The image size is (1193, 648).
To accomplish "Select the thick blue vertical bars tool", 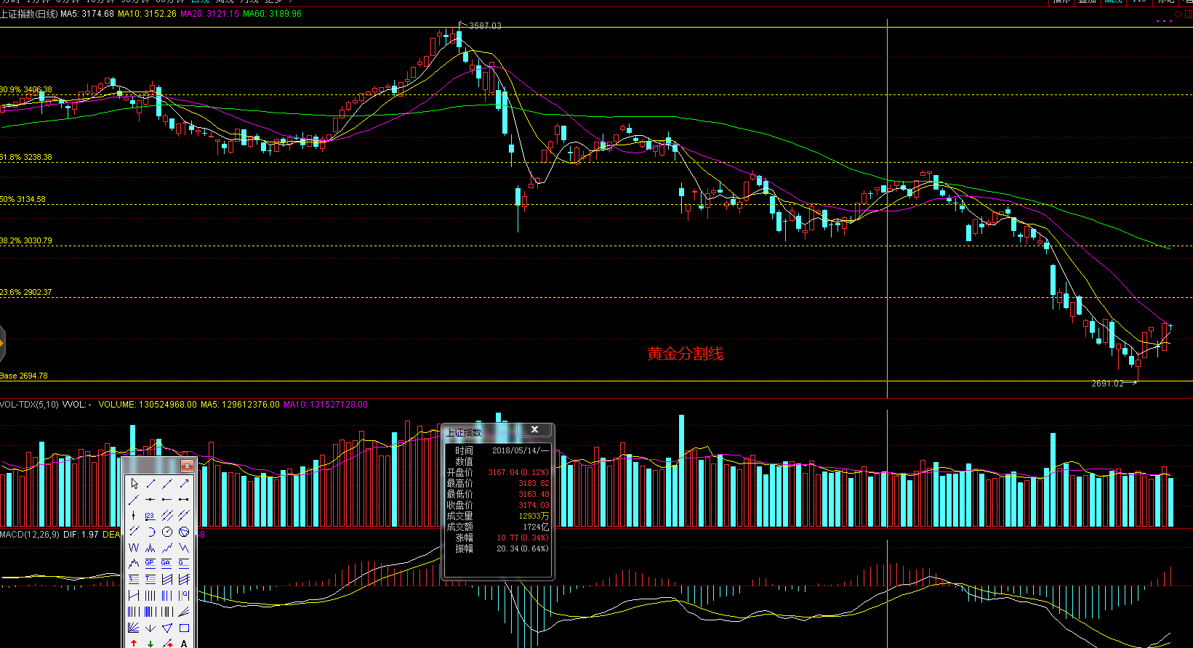I will click(150, 611).
